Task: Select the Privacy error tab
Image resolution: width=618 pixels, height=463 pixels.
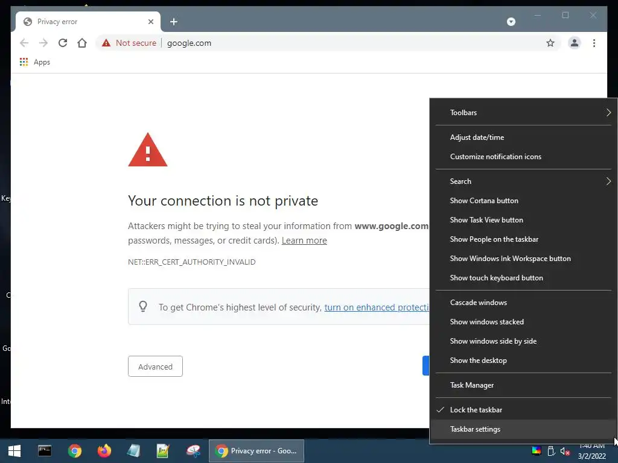Action: pyautogui.click(x=88, y=22)
